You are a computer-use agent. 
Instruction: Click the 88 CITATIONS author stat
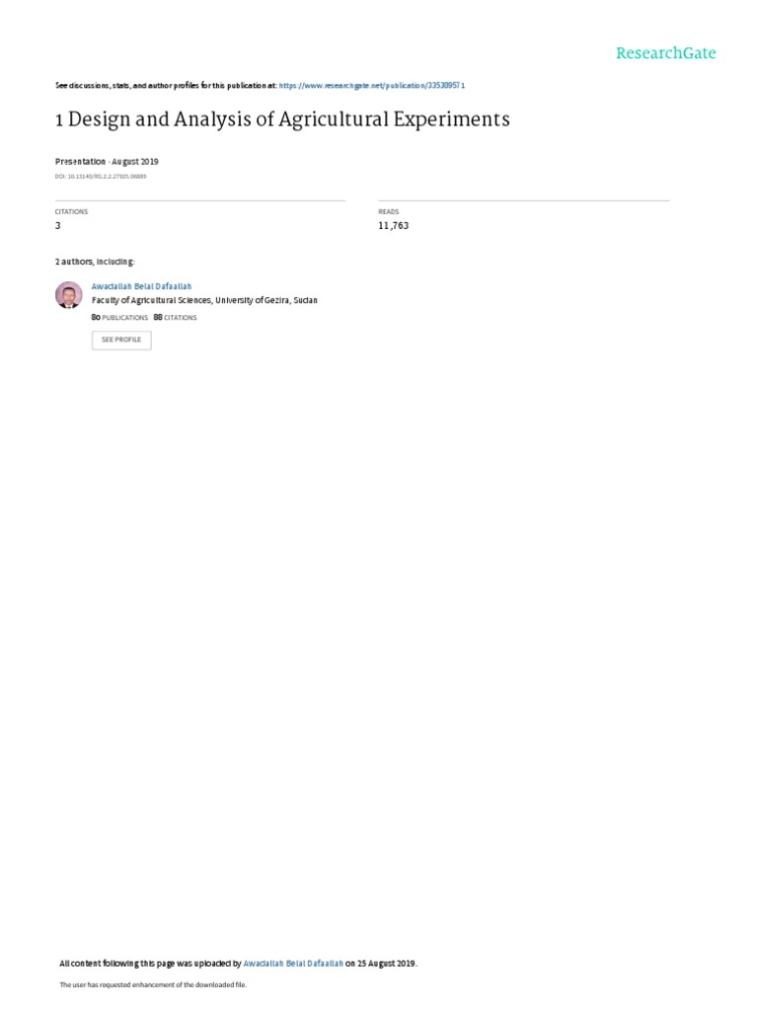pos(176,317)
